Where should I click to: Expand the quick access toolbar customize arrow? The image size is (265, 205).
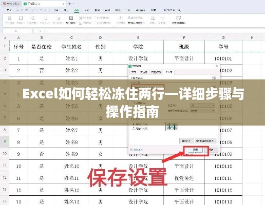tap(46, 10)
